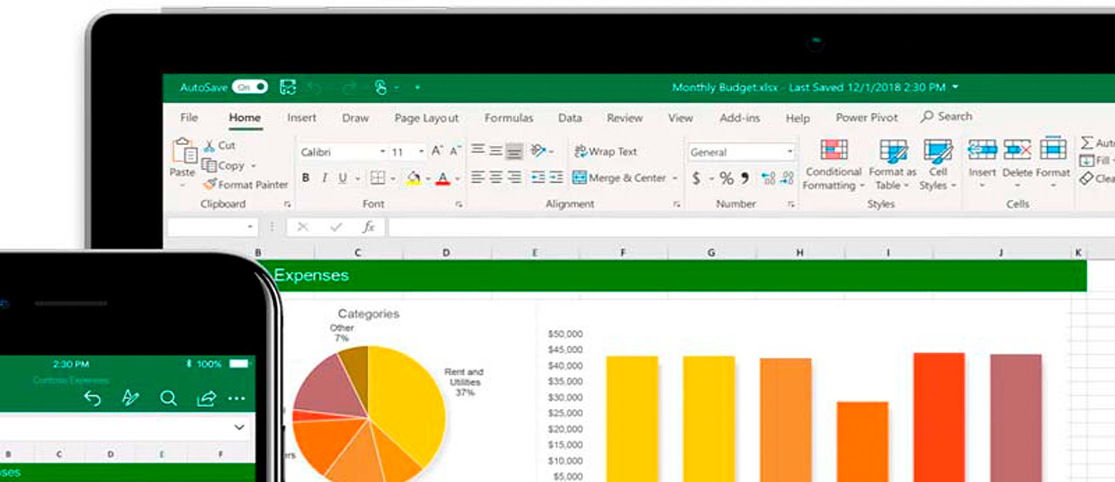Open the file name saved-status dropdown
The height and width of the screenshot is (482, 1115).
[x=955, y=87]
